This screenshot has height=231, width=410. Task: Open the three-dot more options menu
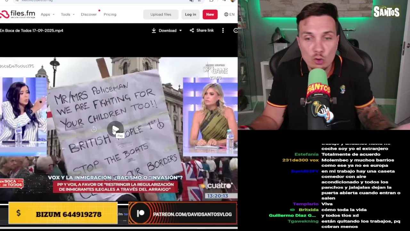223,30
